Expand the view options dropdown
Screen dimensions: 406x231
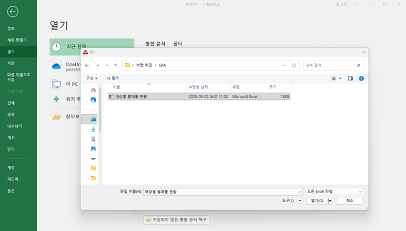point(340,78)
